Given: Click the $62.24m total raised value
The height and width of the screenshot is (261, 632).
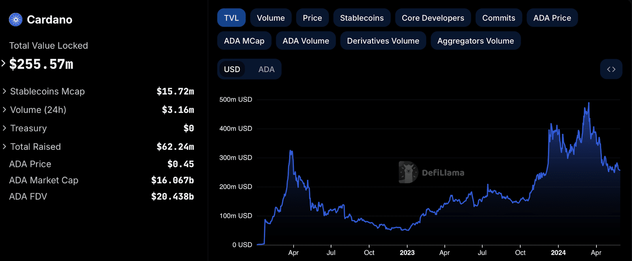Looking at the screenshot, I should tap(175, 147).
